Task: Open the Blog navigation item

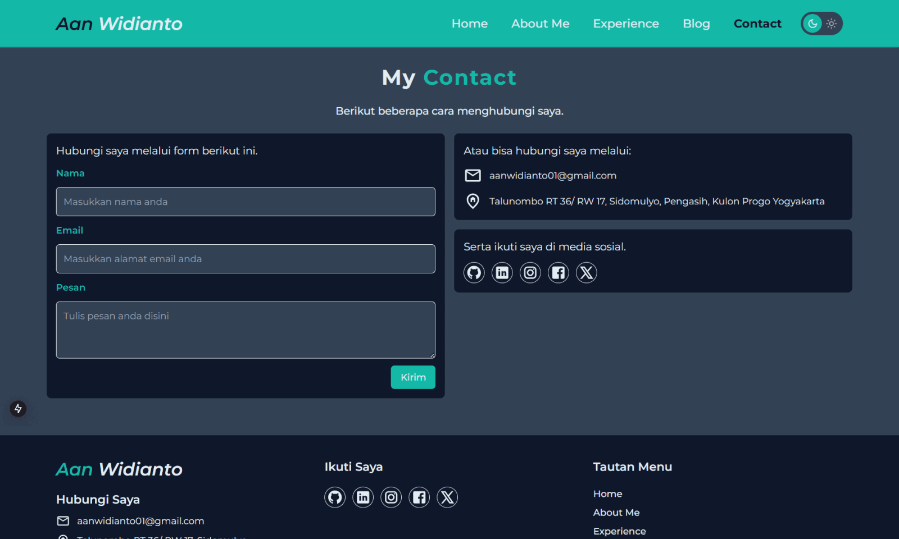Action: 696,24
